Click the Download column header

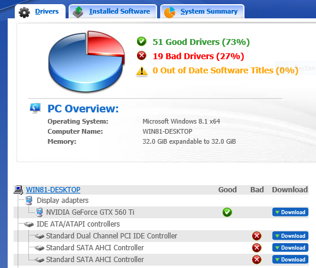(x=290, y=190)
